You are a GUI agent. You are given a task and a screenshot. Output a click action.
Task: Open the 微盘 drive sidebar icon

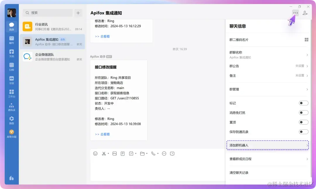pos(11,120)
